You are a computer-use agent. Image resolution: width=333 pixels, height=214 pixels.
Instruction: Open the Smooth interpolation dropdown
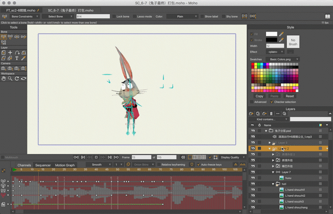pos(99,164)
